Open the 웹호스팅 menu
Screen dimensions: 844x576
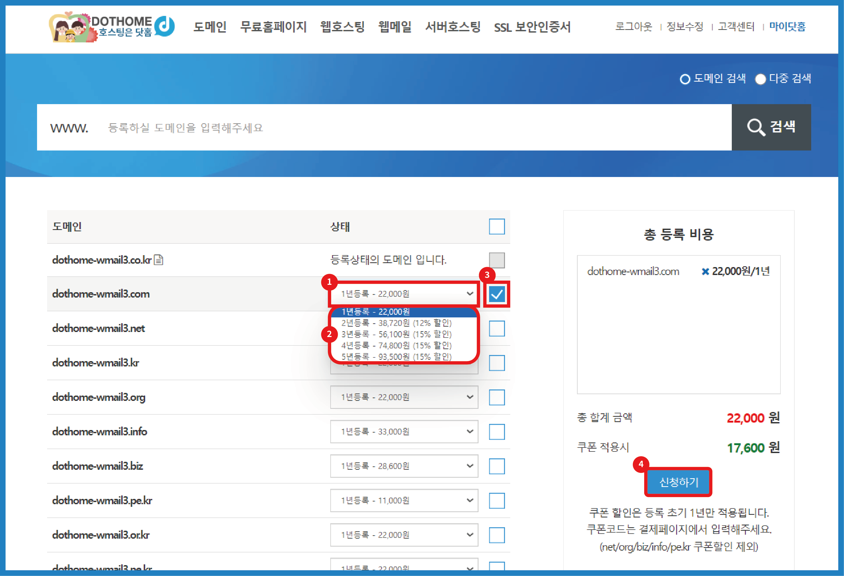pos(342,27)
